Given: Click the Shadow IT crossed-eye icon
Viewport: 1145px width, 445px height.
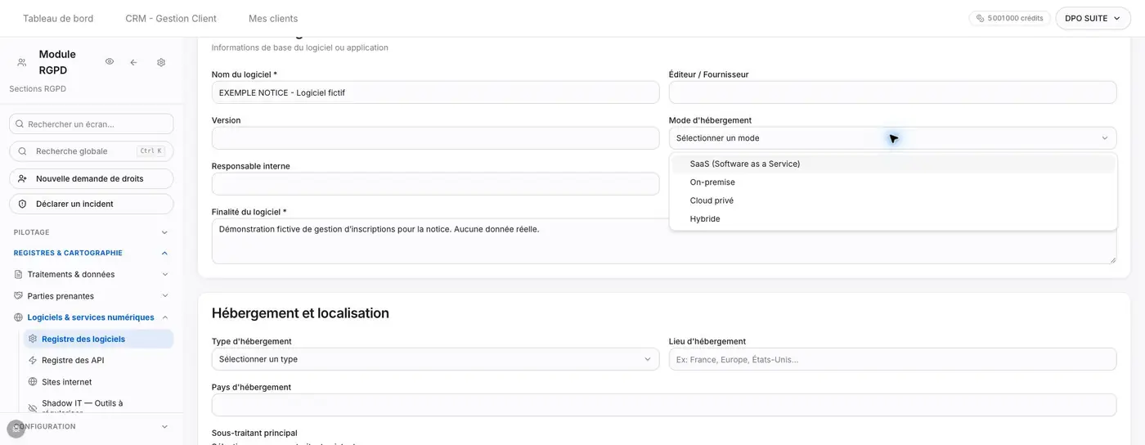Looking at the screenshot, I should coord(33,407).
